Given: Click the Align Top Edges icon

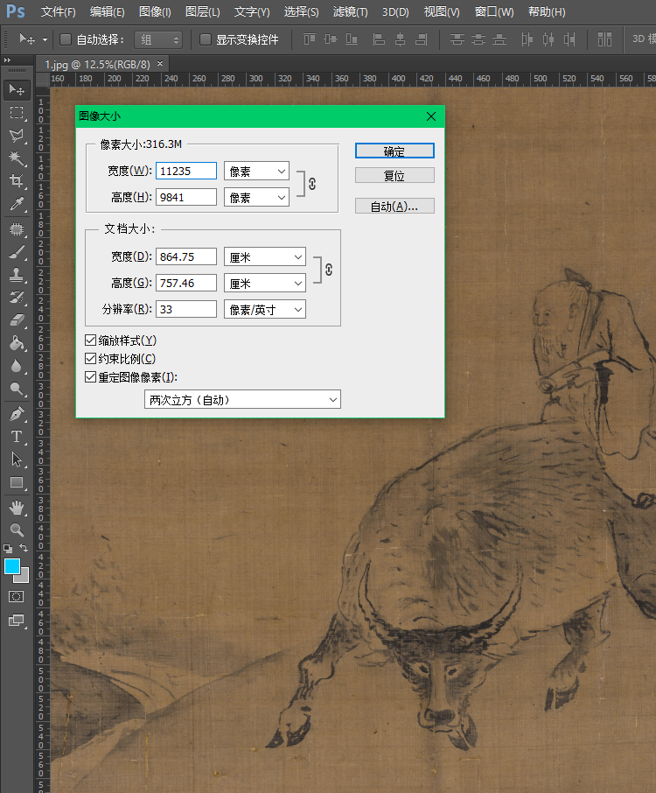Looking at the screenshot, I should click(310, 39).
